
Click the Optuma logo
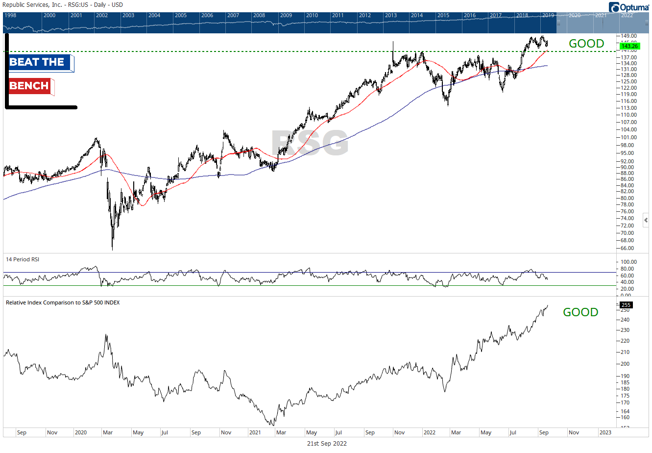click(x=629, y=7)
